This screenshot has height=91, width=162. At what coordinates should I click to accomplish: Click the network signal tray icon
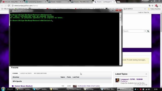146,89
